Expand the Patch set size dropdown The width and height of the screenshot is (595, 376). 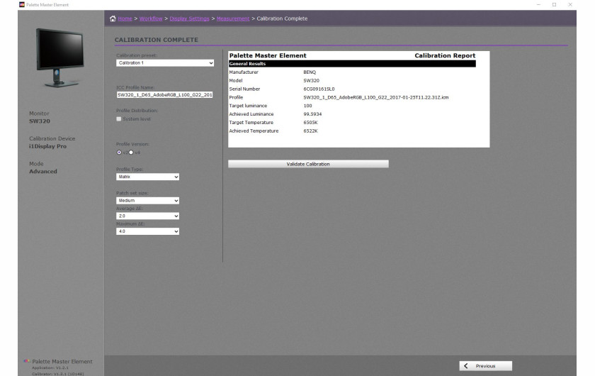(x=147, y=200)
